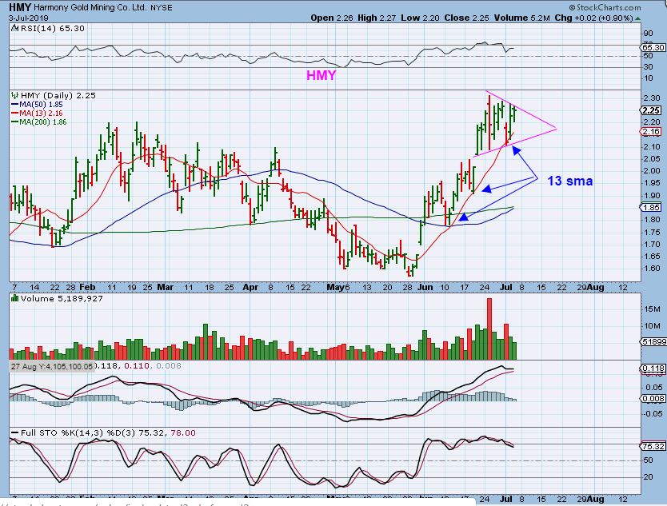Screen dimensions: 667x506
Task: Click the Chg +0.02 (+0.90%) value
Action: (x=594, y=18)
